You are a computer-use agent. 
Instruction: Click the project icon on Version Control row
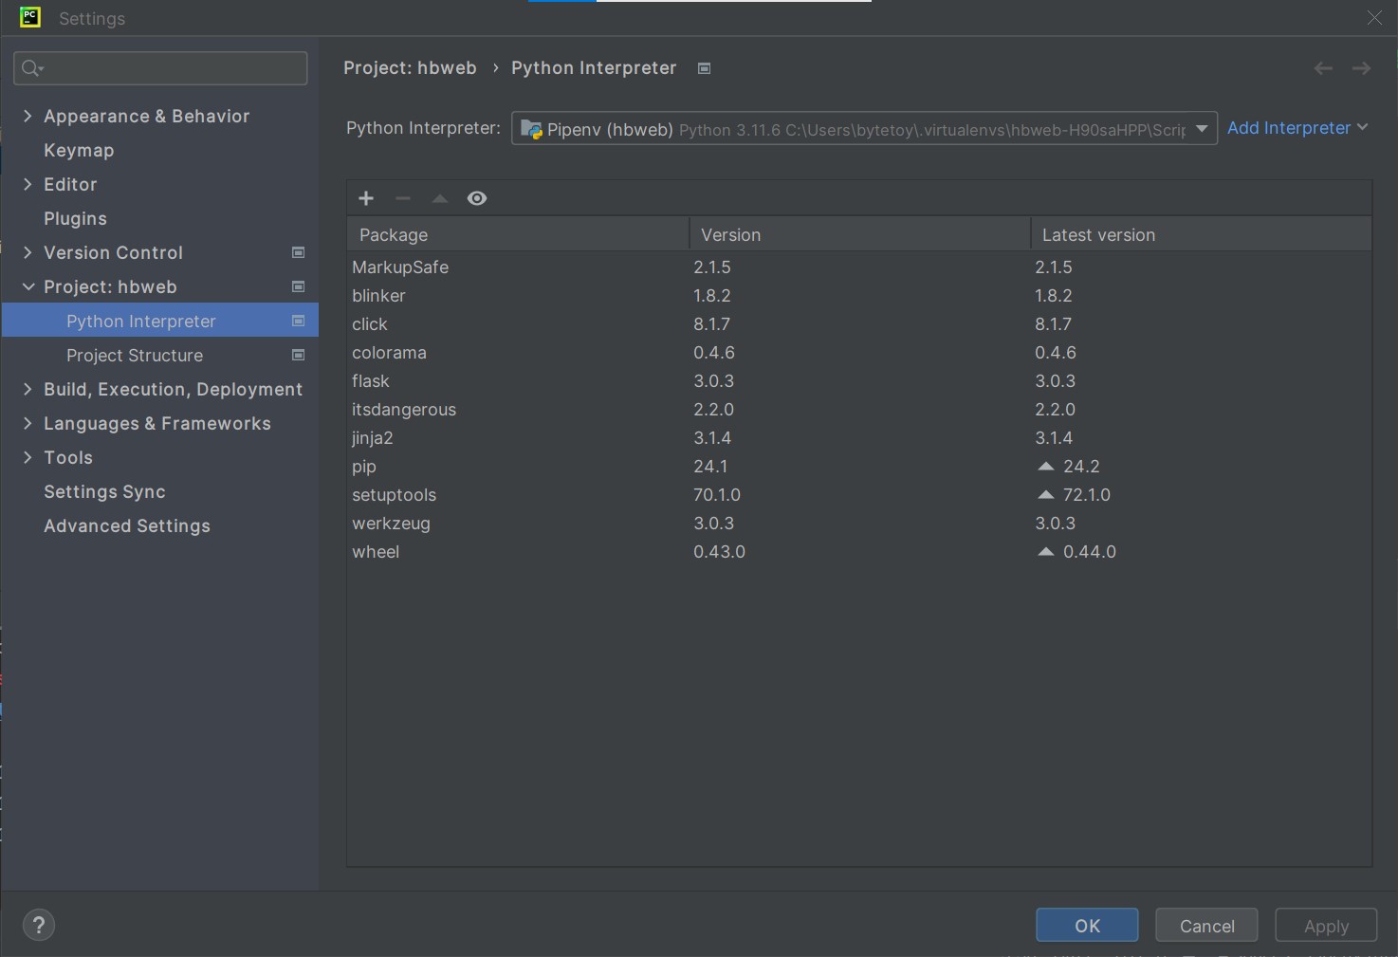pos(298,252)
